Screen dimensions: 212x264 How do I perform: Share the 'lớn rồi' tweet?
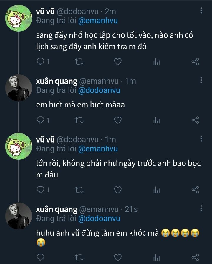195,190
